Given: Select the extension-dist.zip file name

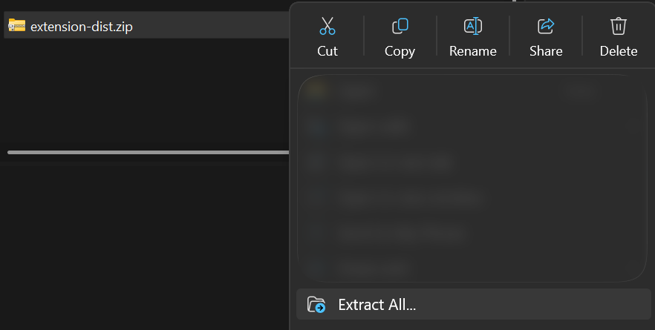Looking at the screenshot, I should (x=82, y=26).
